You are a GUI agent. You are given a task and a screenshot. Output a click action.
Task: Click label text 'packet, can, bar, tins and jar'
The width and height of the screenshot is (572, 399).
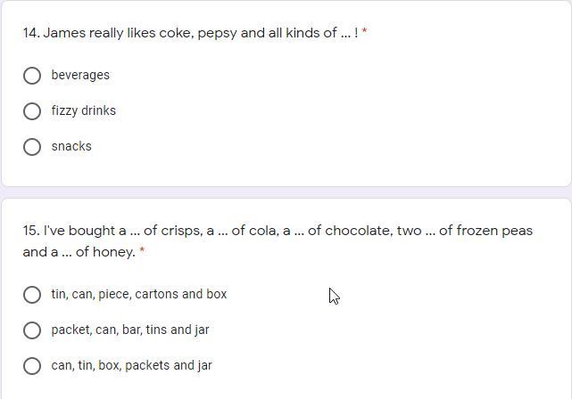coord(130,330)
